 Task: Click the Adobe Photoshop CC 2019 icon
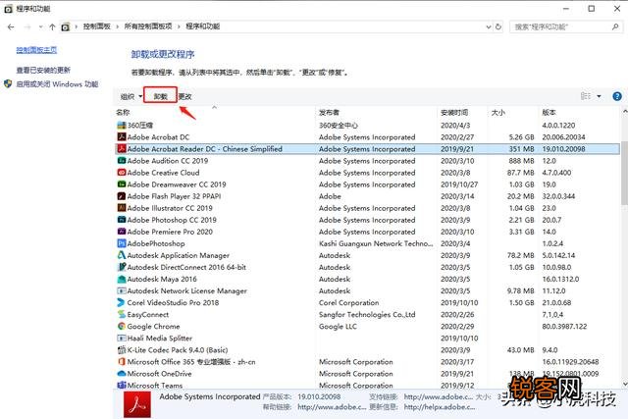tap(122, 220)
